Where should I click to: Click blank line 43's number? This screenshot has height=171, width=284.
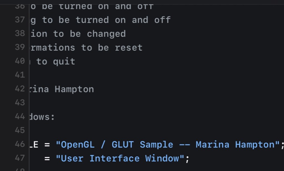(x=20, y=103)
